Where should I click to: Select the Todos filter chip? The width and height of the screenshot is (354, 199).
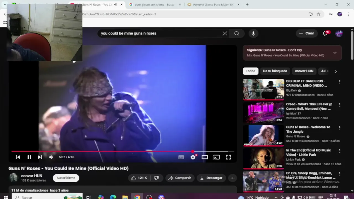pos(251,71)
